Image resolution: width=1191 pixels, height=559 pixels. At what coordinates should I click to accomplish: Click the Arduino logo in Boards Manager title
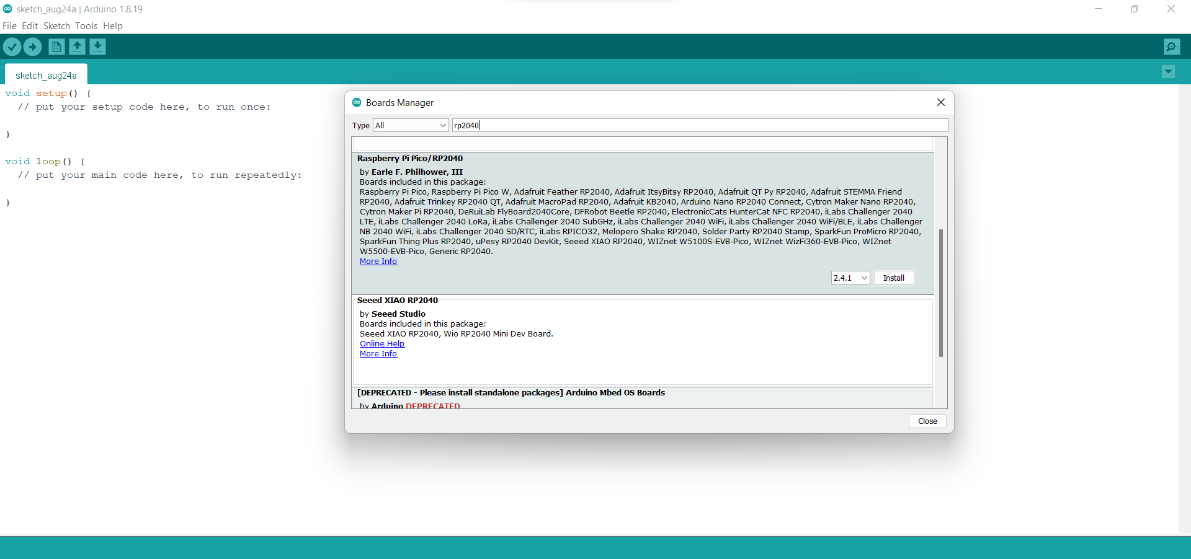coord(357,102)
